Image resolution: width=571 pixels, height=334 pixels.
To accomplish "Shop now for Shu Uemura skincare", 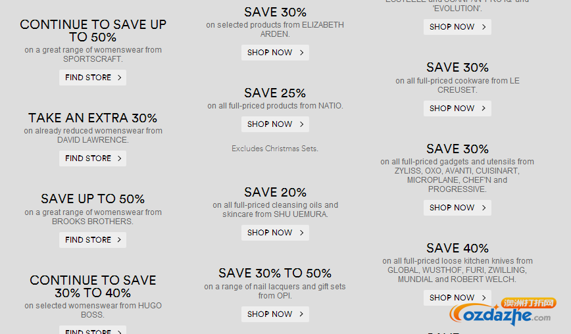I will (275, 233).
